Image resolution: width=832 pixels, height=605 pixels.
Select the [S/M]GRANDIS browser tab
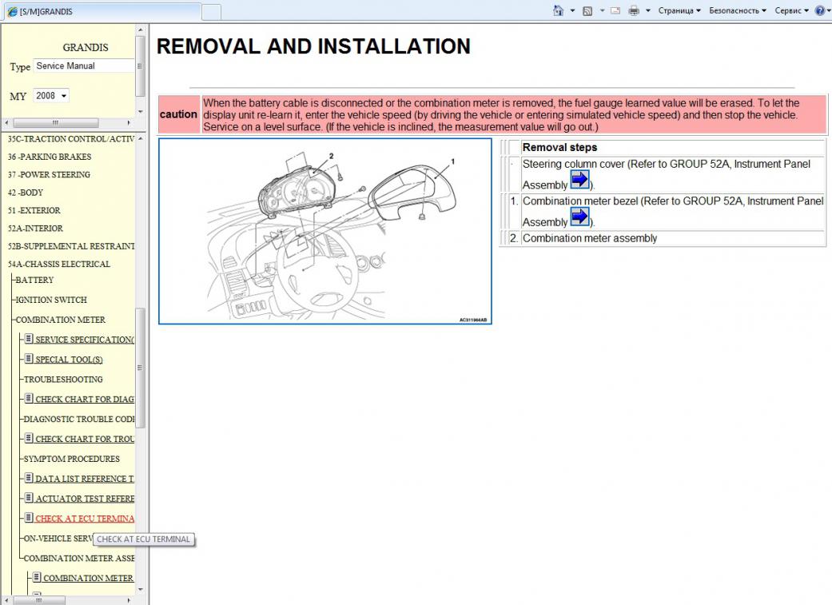click(x=101, y=11)
